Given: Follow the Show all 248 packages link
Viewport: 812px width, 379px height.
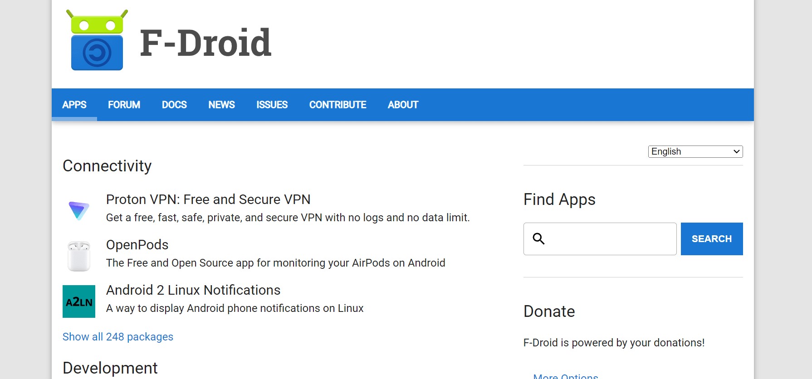Looking at the screenshot, I should (x=118, y=337).
